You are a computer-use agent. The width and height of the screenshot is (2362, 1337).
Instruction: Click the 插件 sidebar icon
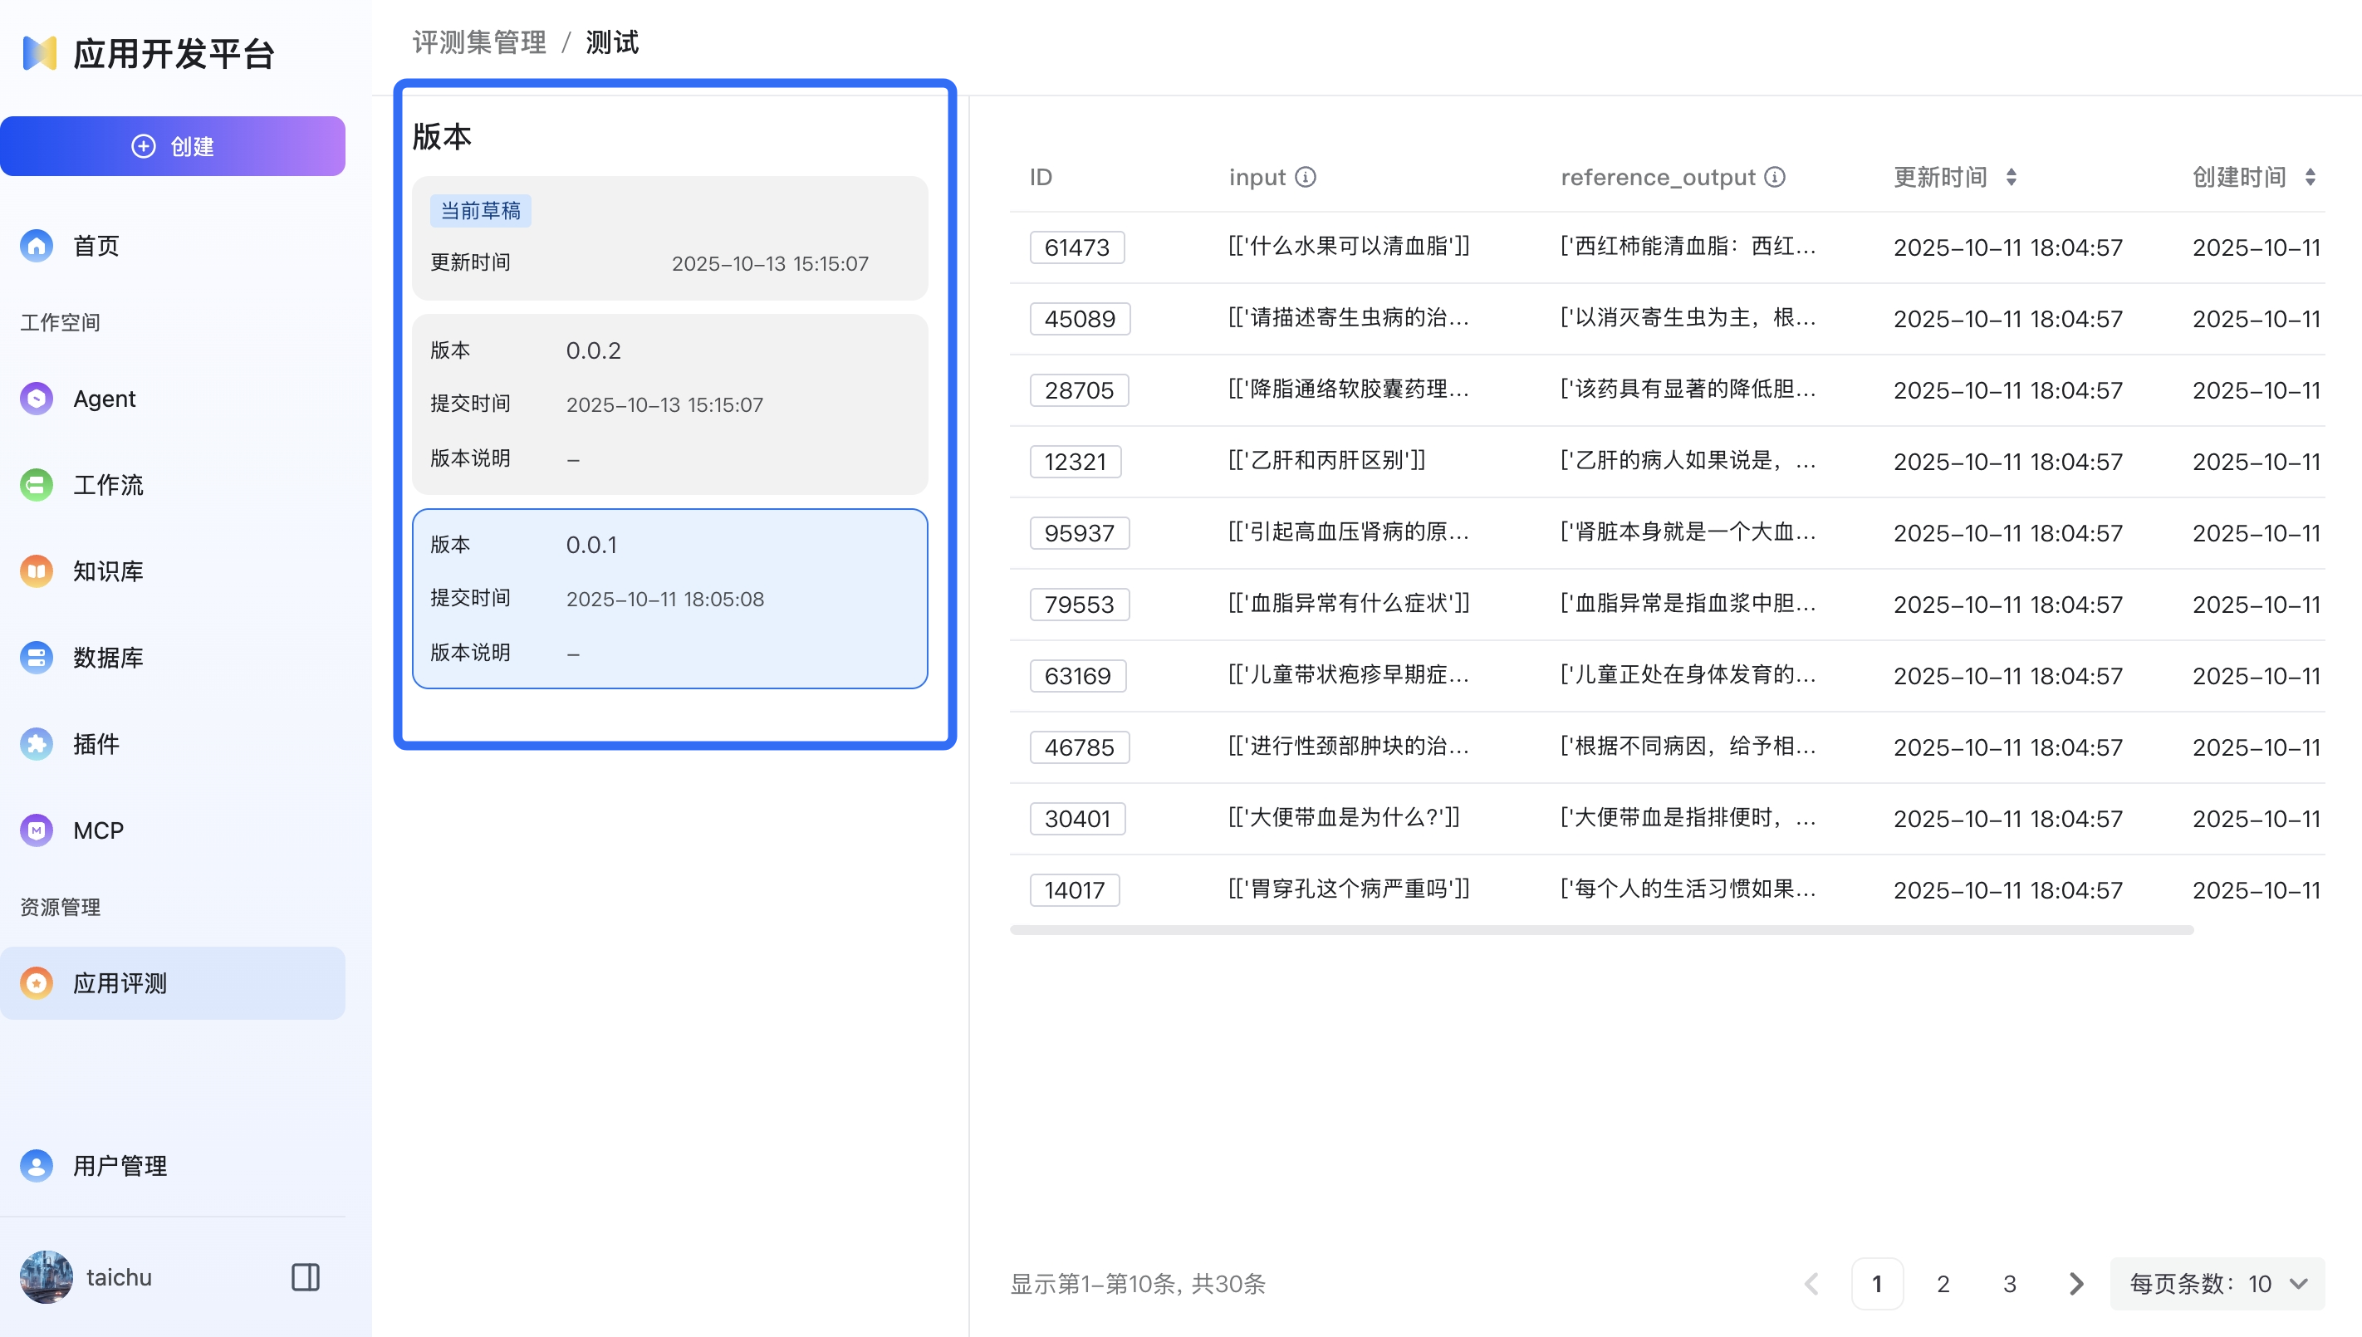[x=36, y=744]
